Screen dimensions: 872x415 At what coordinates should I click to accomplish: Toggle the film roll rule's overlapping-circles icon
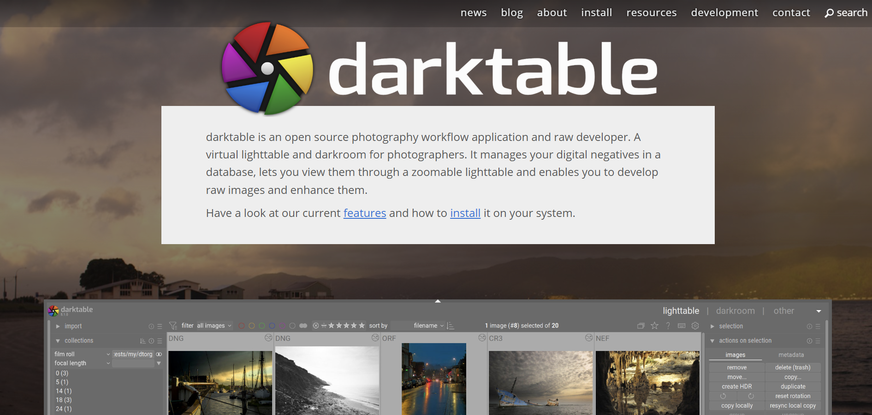click(x=159, y=354)
